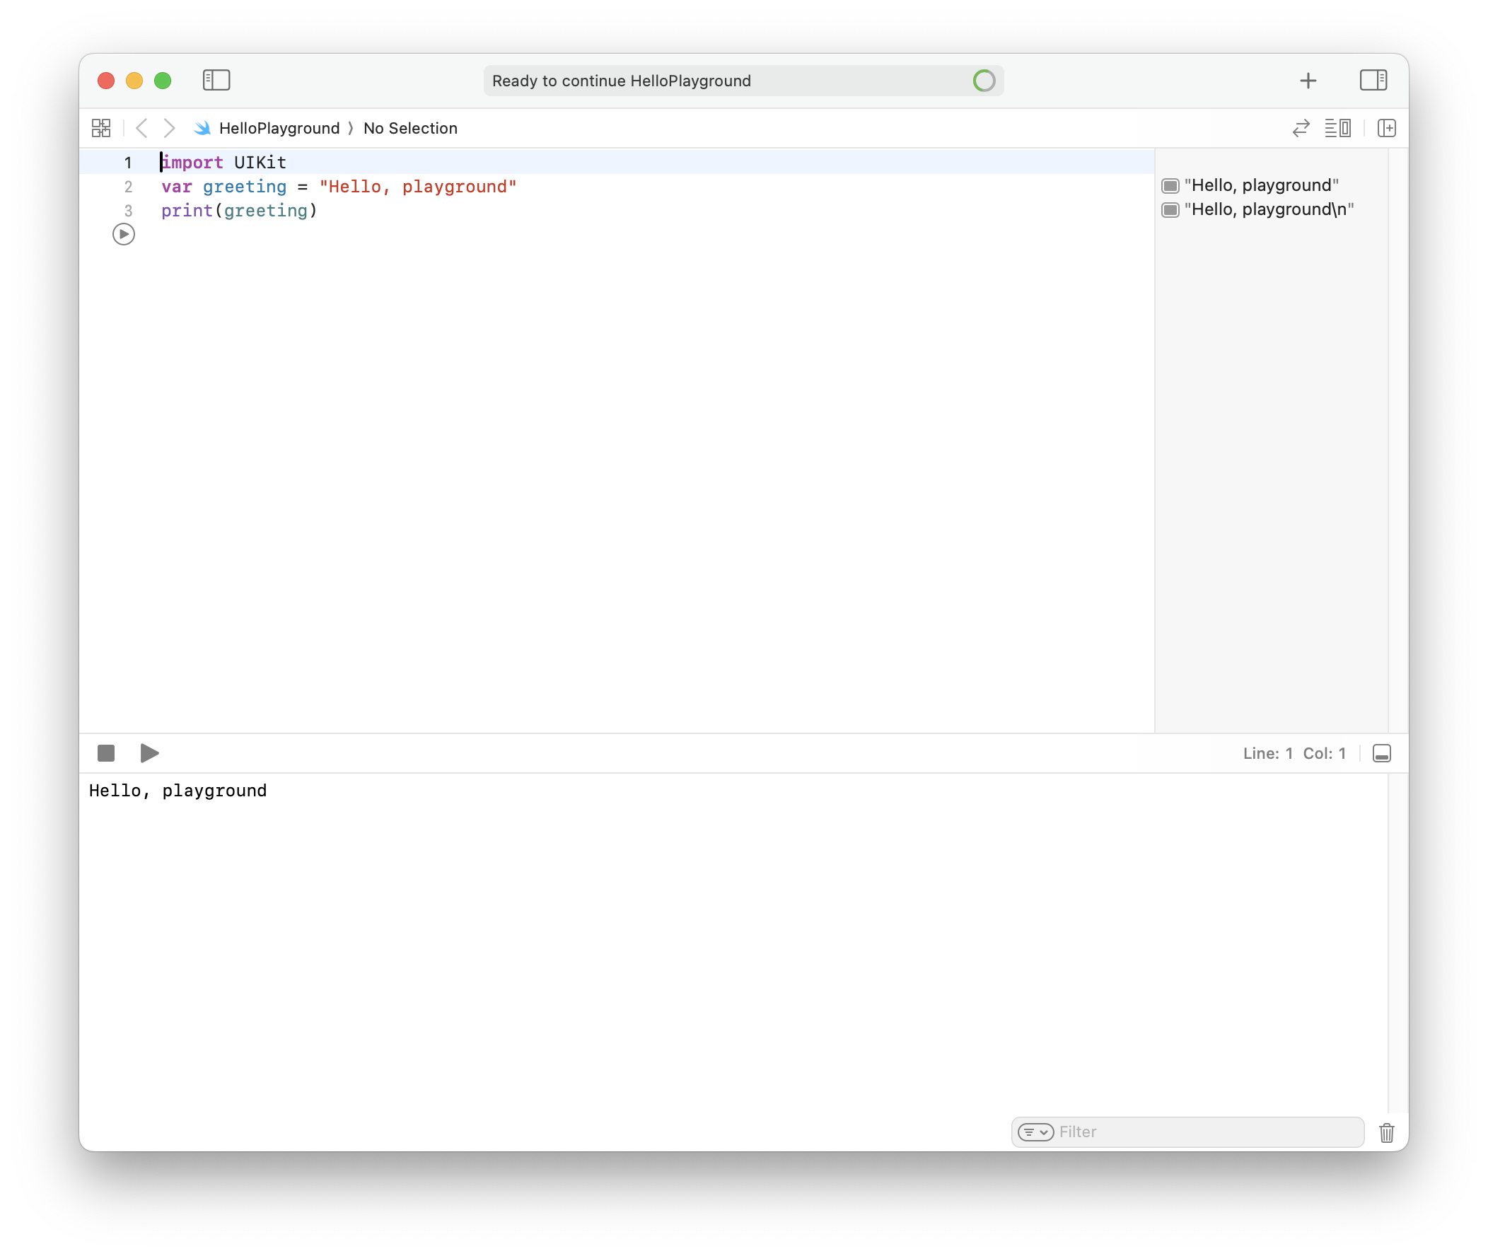Toggle the right inspector panel
Image resolution: width=1488 pixels, height=1256 pixels.
pyautogui.click(x=1373, y=81)
